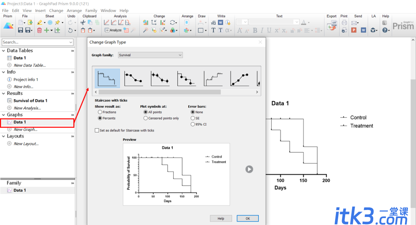Open the Arrange menu
416x225 pixels.
coord(74,11)
